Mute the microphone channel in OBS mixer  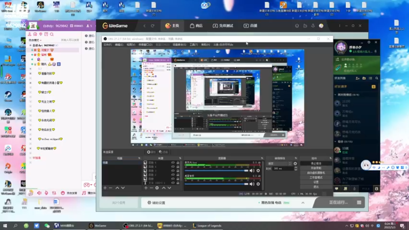point(252,171)
